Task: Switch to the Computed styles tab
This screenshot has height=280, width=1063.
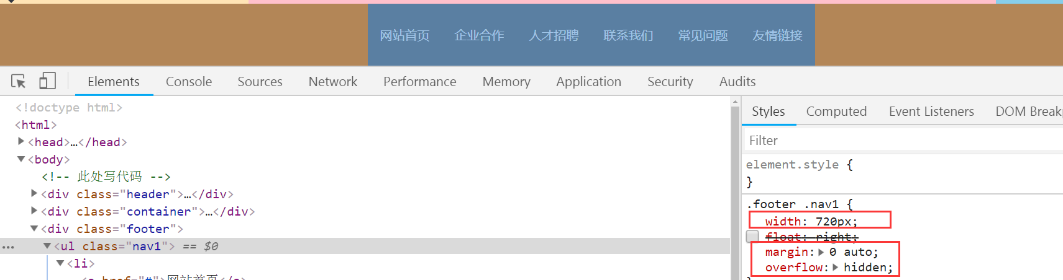Action: tap(836, 112)
